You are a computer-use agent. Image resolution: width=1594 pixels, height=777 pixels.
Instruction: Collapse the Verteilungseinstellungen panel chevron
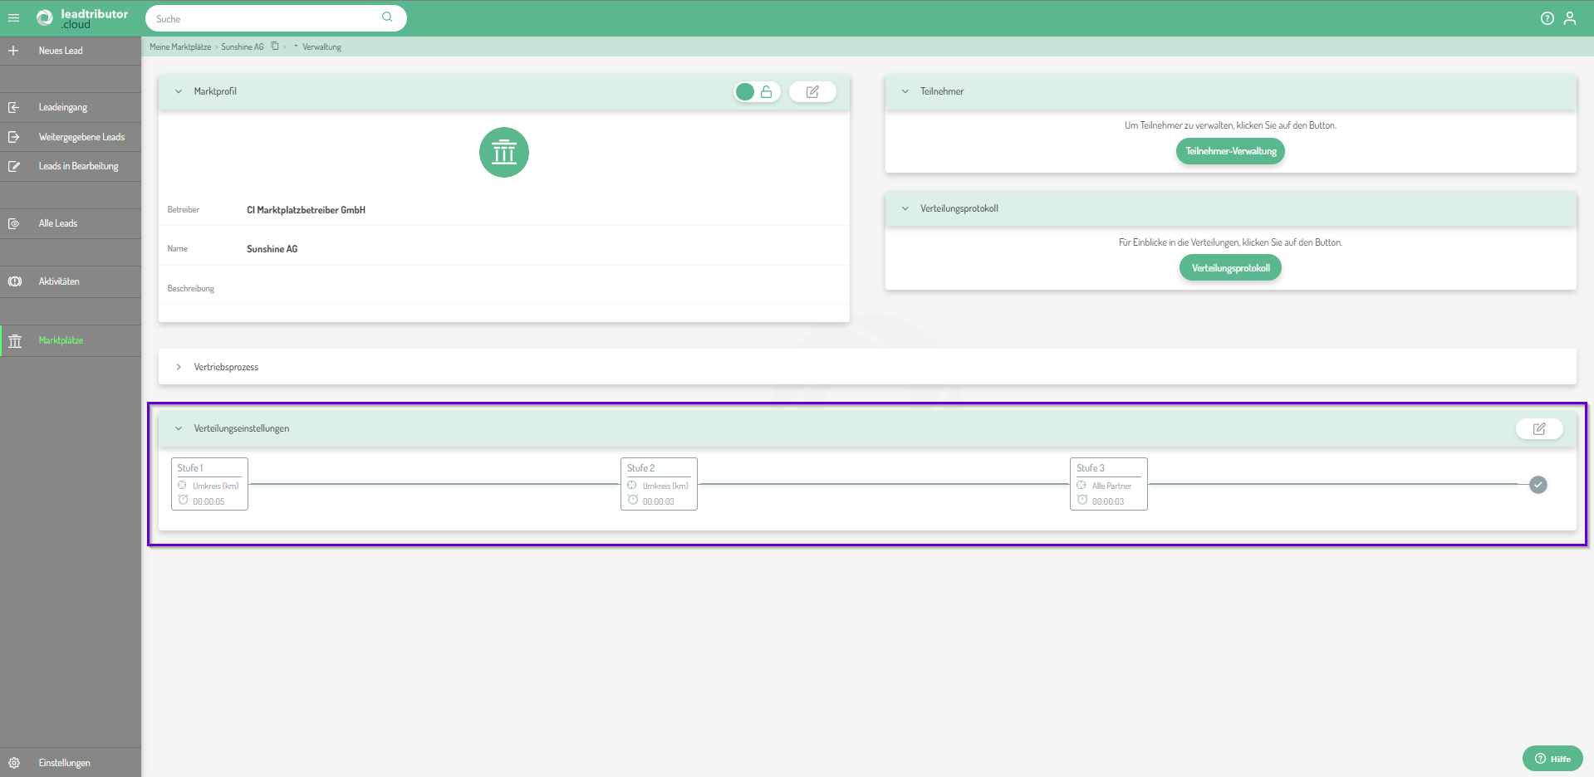(x=179, y=429)
